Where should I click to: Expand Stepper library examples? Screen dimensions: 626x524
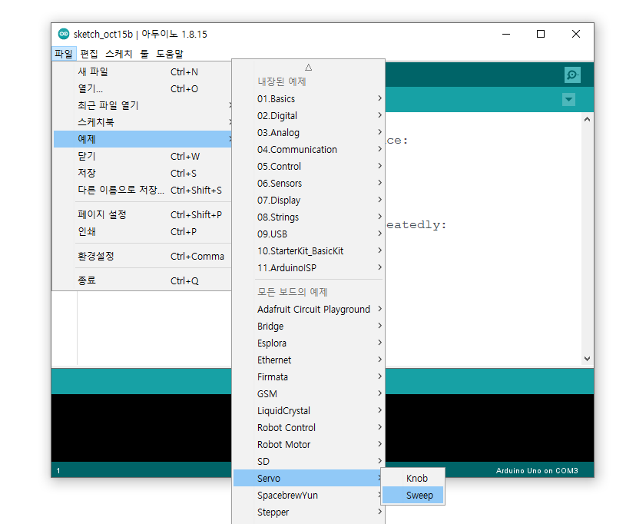tap(309, 512)
